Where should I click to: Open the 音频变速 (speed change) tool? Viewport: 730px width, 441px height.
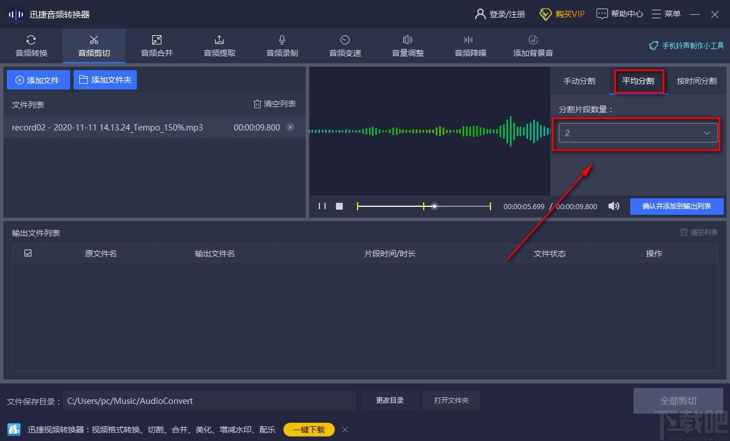click(344, 46)
